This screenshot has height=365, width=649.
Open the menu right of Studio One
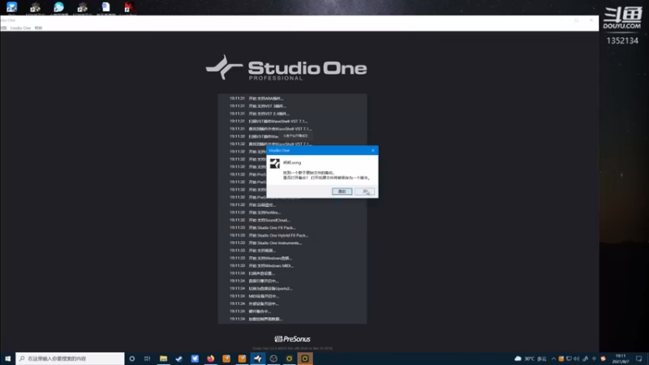click(38, 28)
